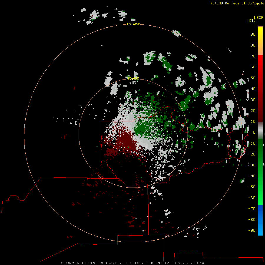Click the KAPD 13 JUN 25 21:34 timestamp
This screenshot has width=265, height=265.
click(x=178, y=263)
